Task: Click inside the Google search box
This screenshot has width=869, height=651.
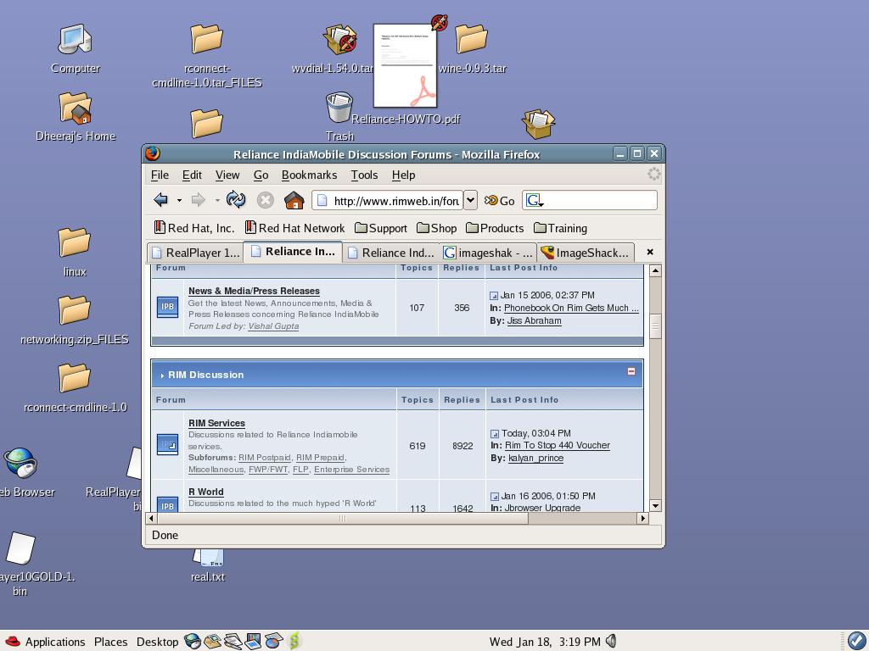Action: 600,200
